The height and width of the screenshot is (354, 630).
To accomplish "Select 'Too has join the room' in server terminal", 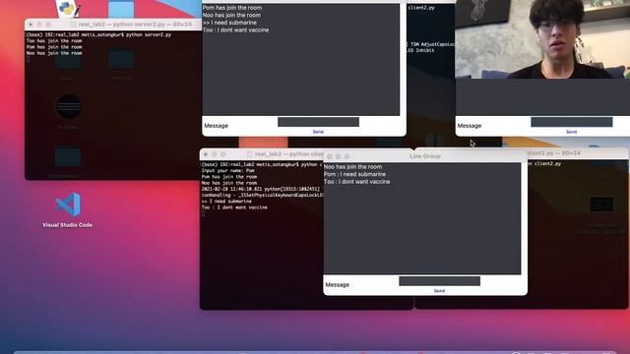I will coord(54,41).
